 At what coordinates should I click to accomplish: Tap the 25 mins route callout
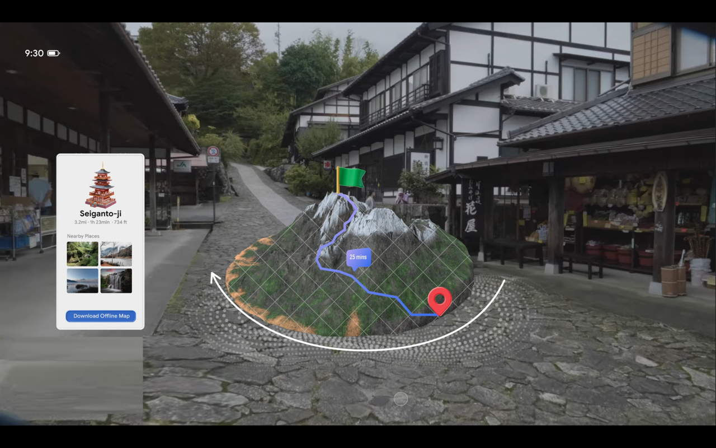[358, 258]
